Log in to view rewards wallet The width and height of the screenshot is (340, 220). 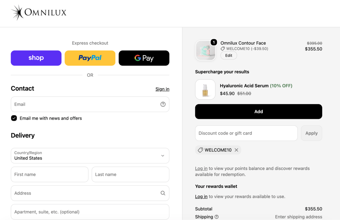[x=201, y=196]
